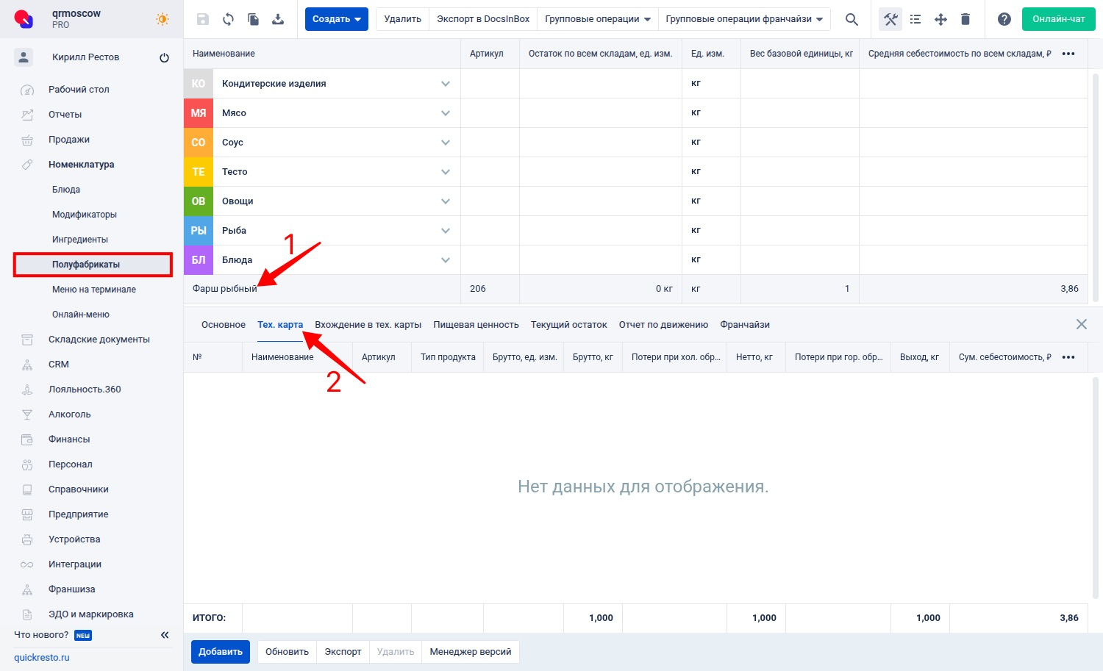Open the Создать dropdown
Image resolution: width=1103 pixels, height=671 pixels.
(x=336, y=19)
